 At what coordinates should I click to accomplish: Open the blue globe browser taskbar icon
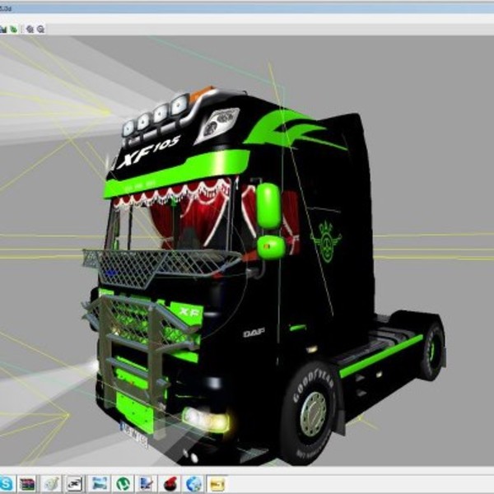tap(193, 483)
